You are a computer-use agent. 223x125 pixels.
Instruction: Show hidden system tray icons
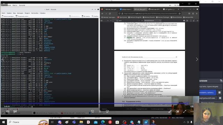coord(184,122)
